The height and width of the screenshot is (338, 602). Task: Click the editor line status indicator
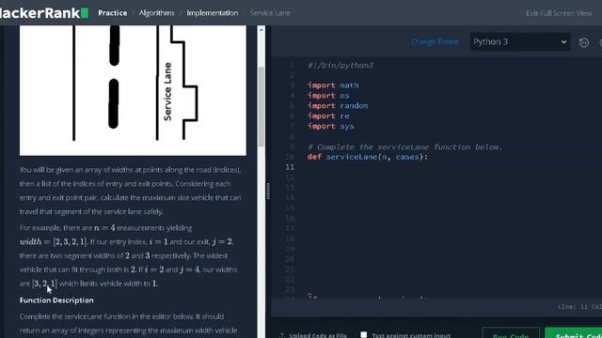[579, 307]
